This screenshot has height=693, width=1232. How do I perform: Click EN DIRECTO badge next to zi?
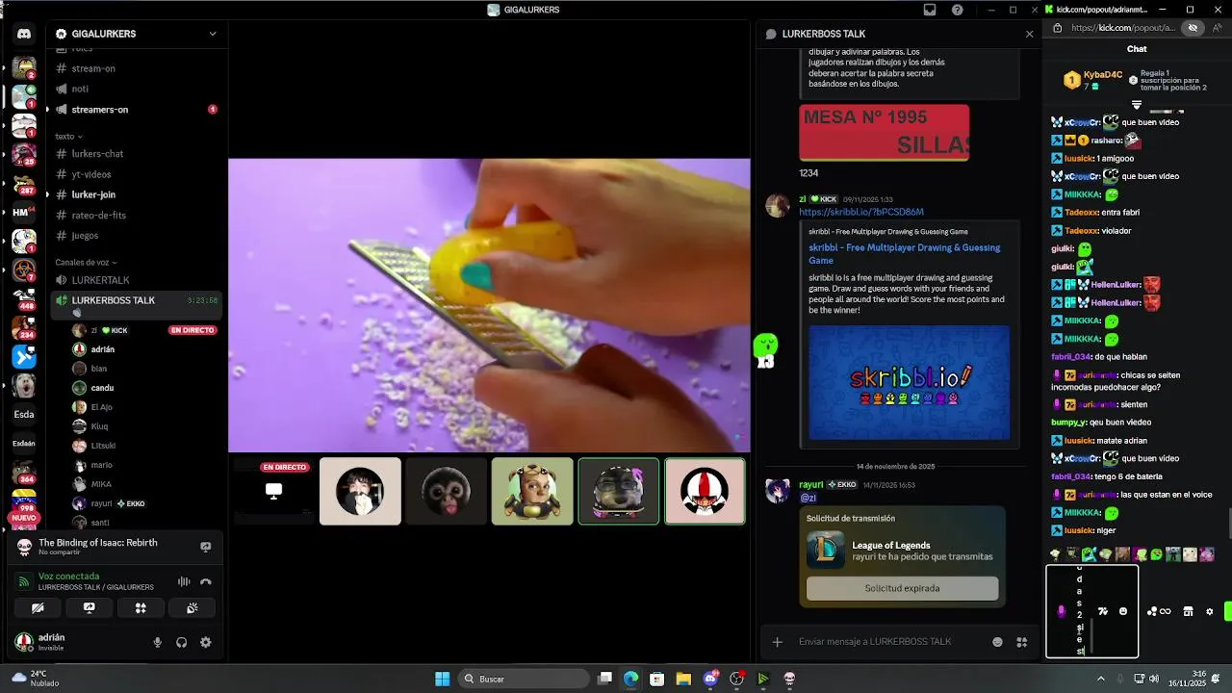(x=192, y=330)
